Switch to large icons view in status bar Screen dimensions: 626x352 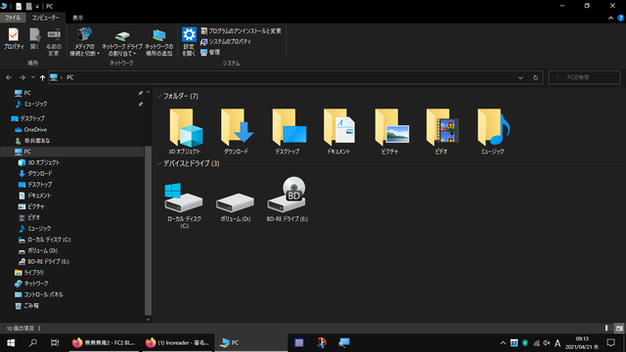click(619, 329)
